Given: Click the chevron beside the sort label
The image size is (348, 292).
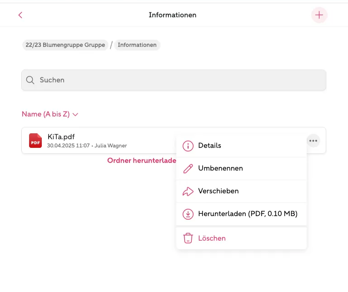Looking at the screenshot, I should (75, 115).
